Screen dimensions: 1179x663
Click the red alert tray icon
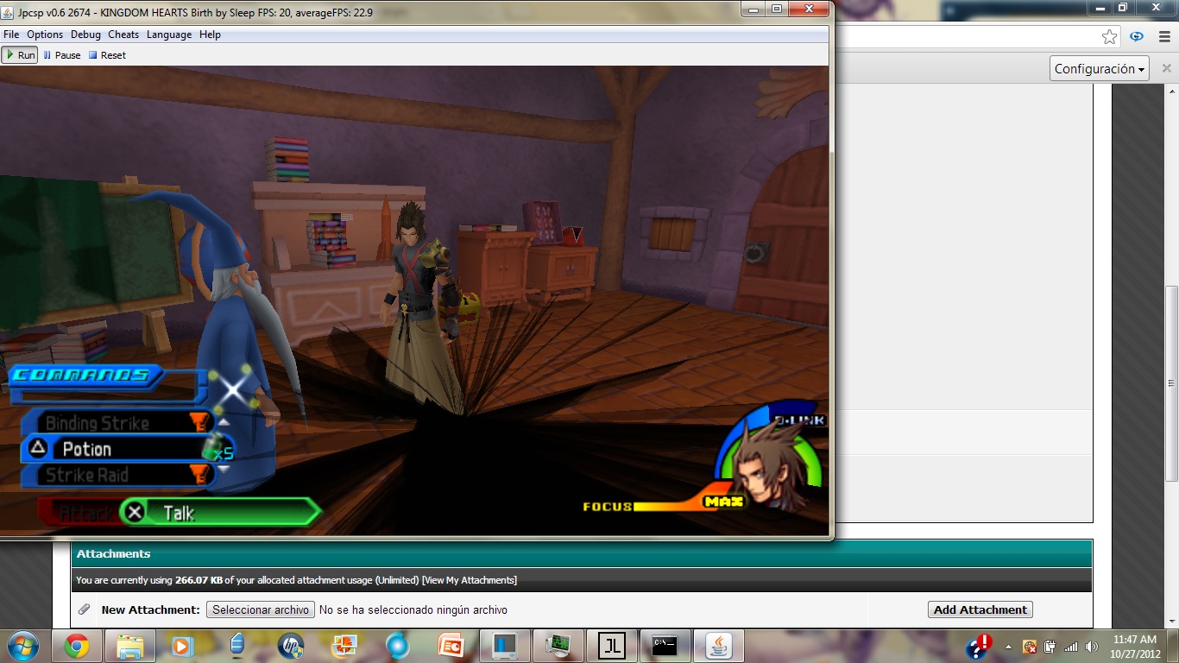(x=979, y=646)
